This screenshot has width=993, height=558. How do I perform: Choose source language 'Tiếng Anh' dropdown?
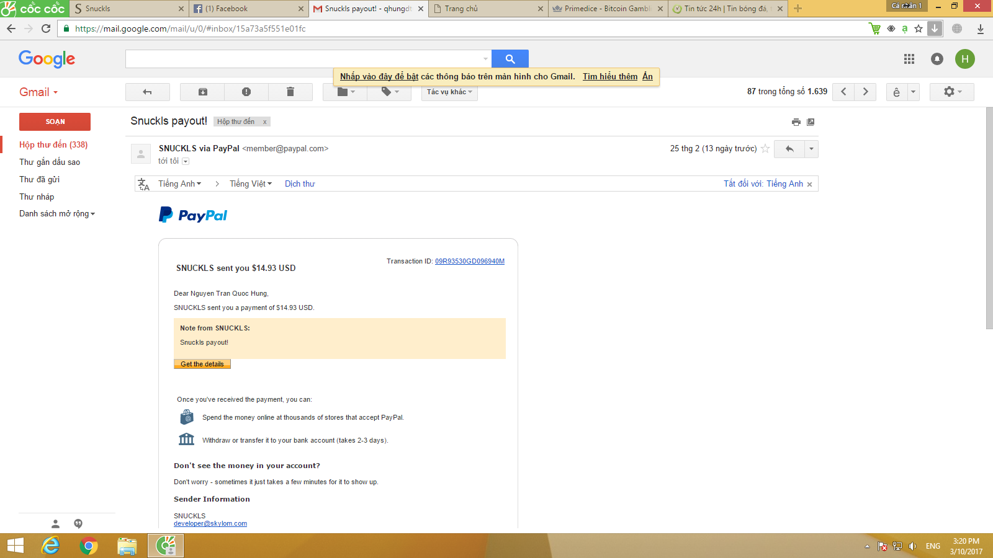180,184
